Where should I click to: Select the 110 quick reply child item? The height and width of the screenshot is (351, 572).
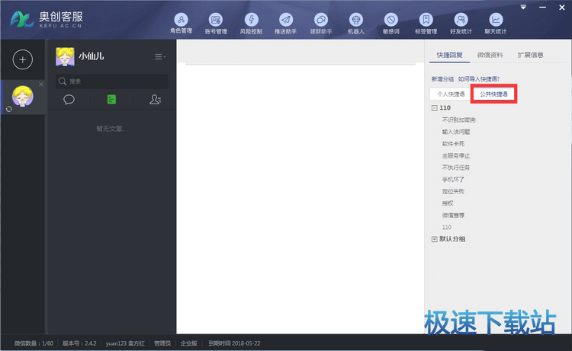pyautogui.click(x=446, y=227)
